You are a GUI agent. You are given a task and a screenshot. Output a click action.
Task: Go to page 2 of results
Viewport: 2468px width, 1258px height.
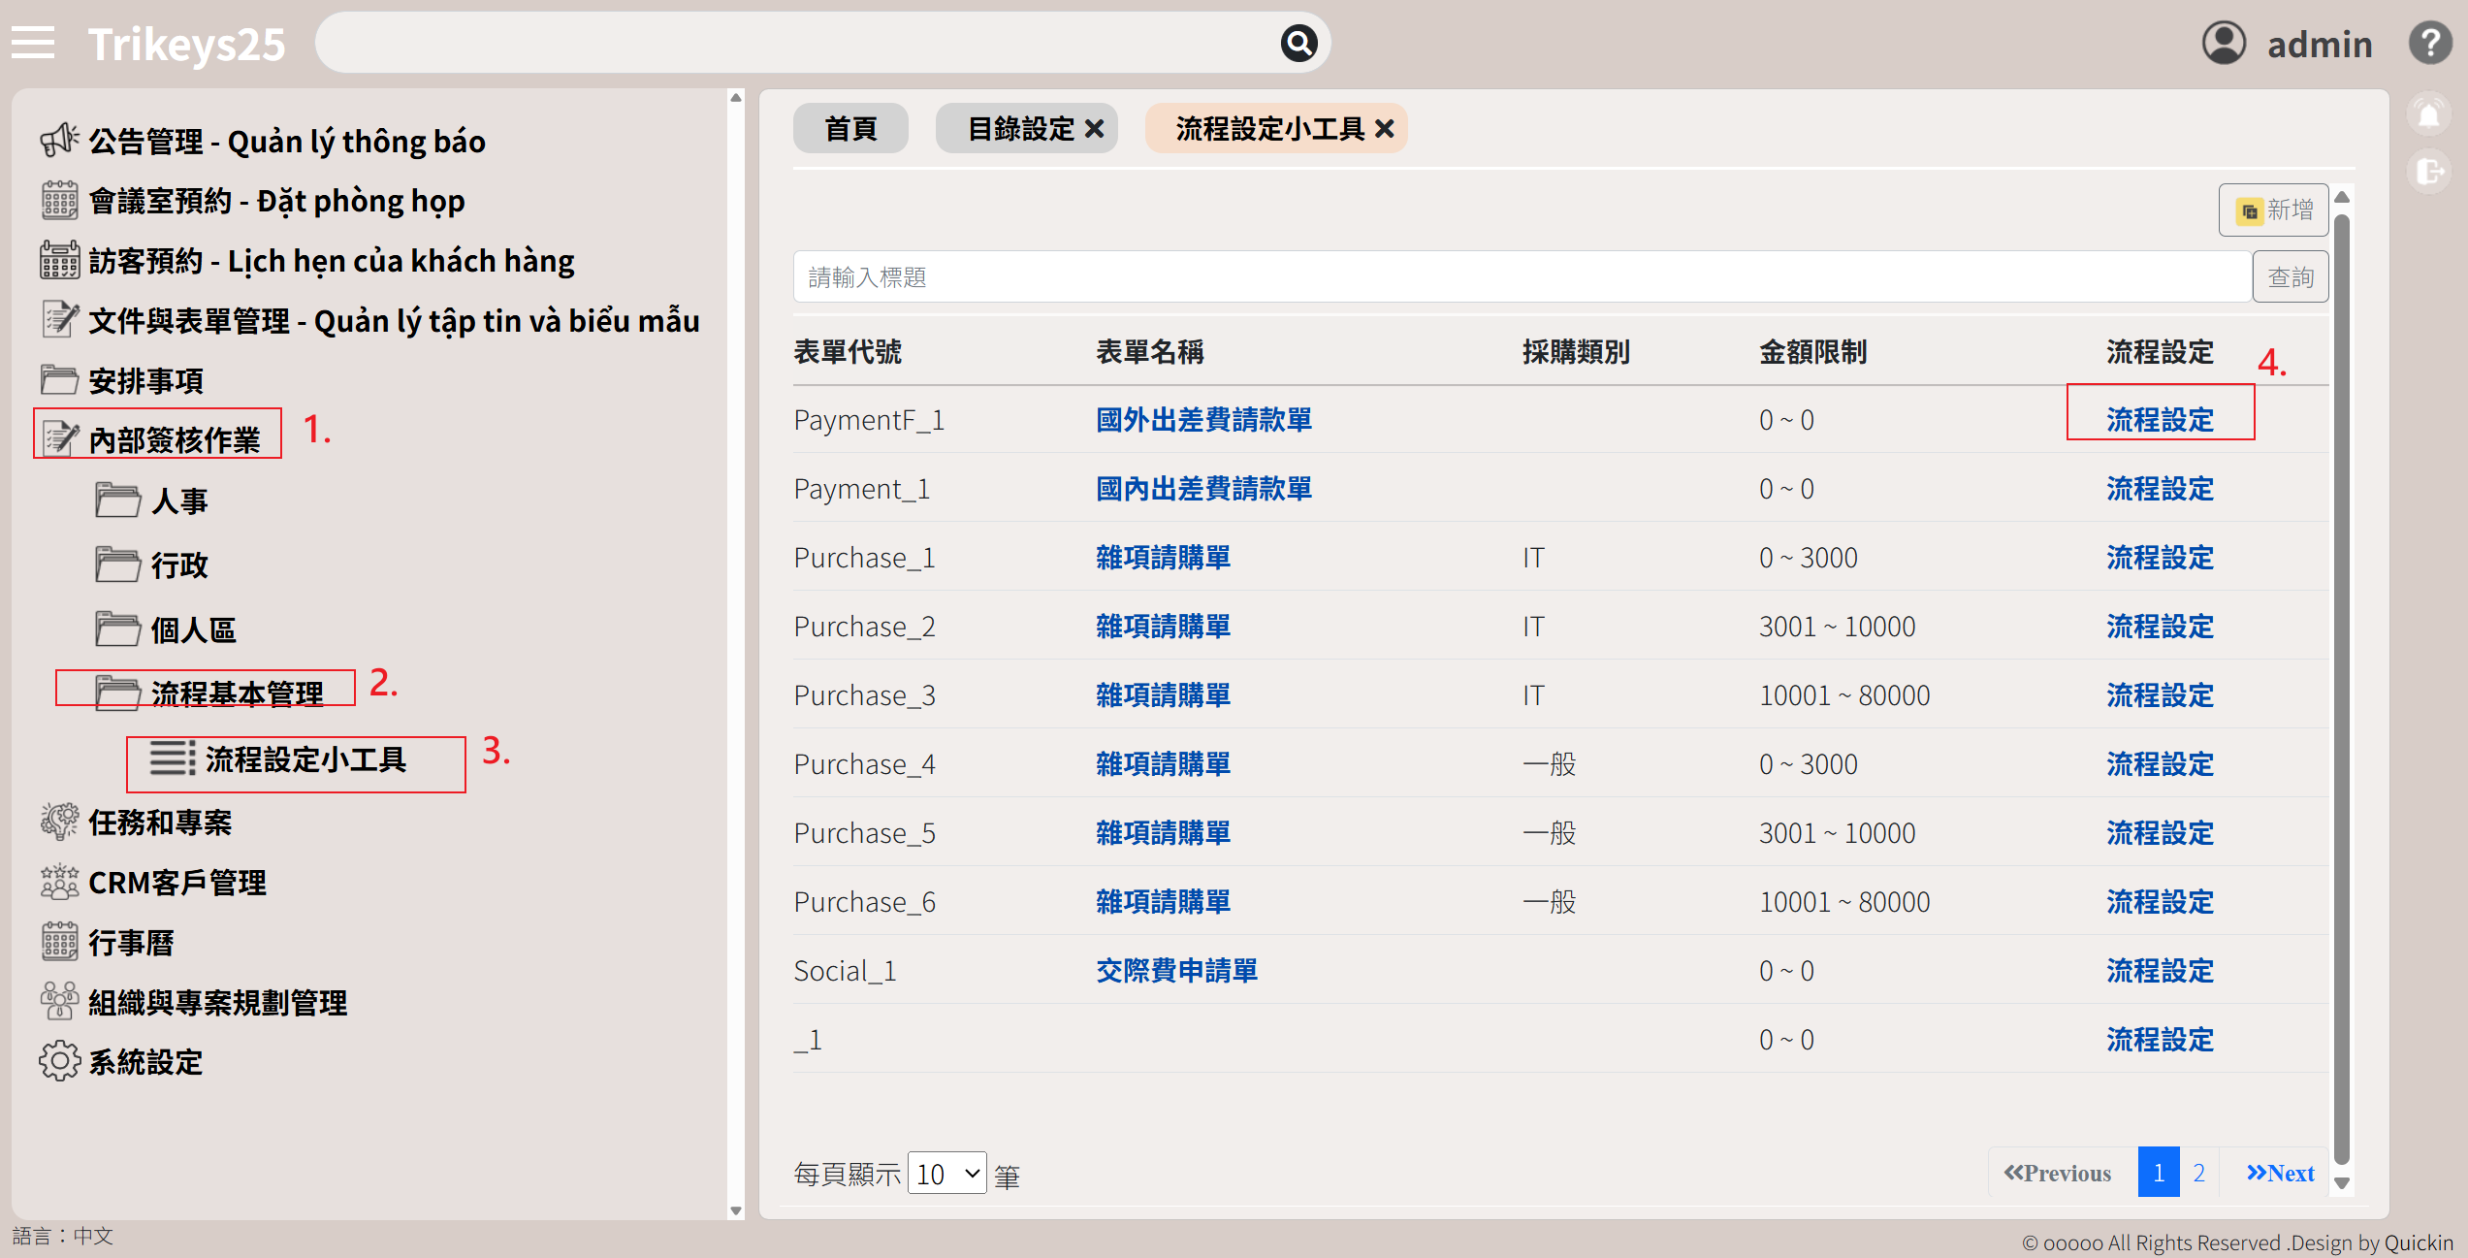pos(2198,1174)
